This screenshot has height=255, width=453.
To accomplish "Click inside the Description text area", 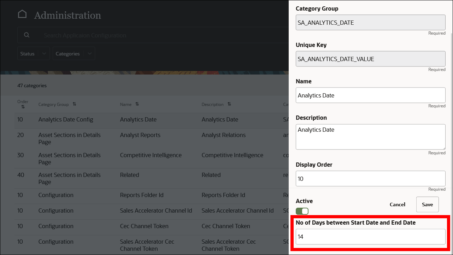I will [x=370, y=136].
